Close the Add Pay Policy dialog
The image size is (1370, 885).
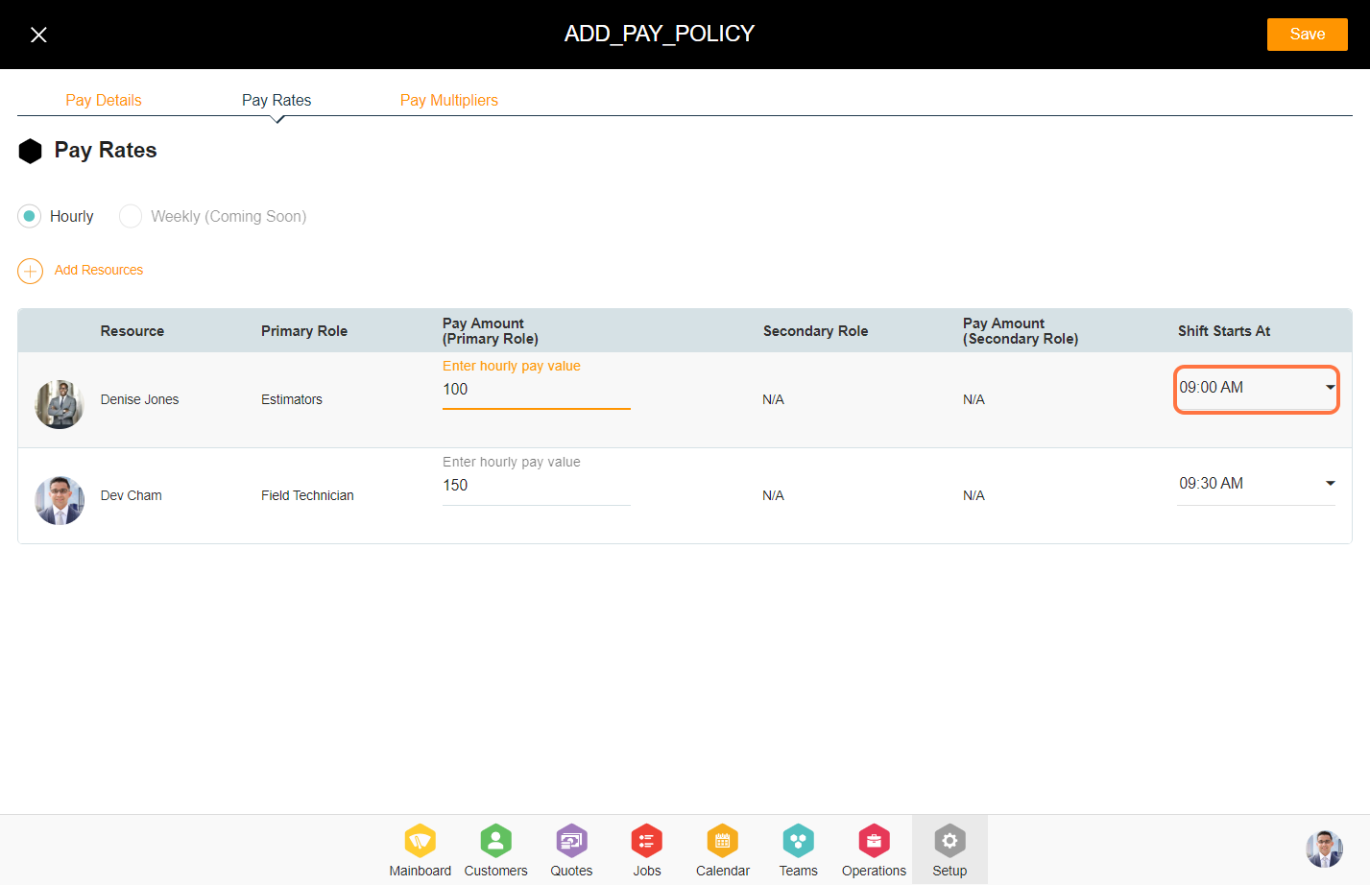38,35
